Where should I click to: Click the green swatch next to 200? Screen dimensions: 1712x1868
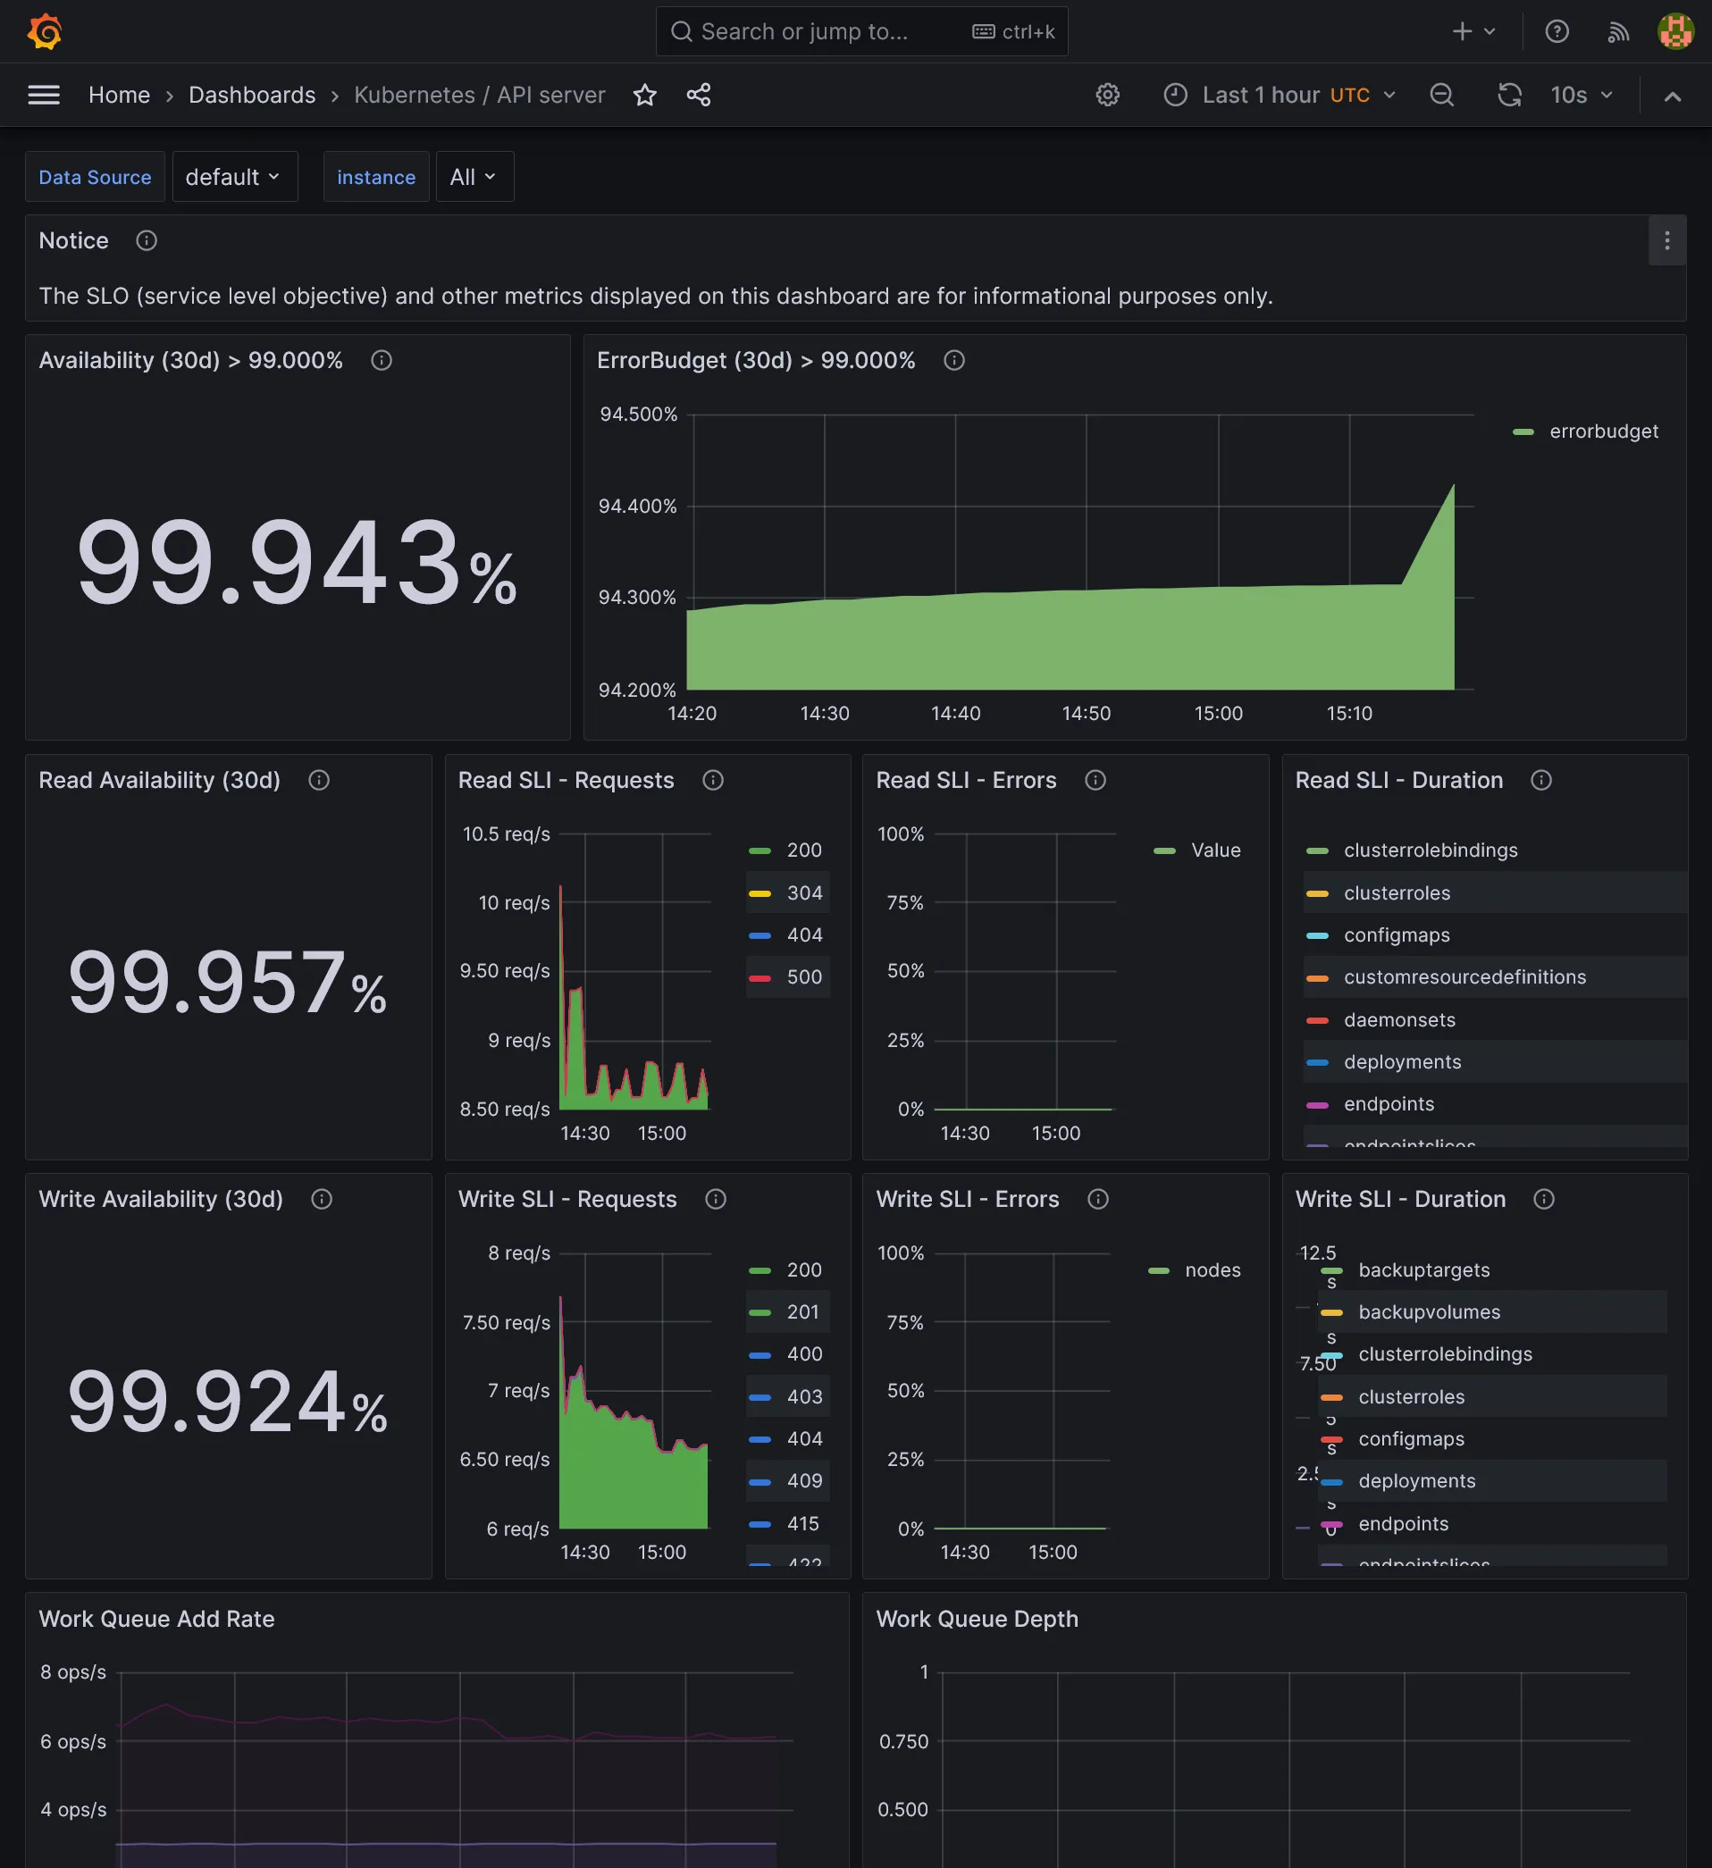click(760, 850)
